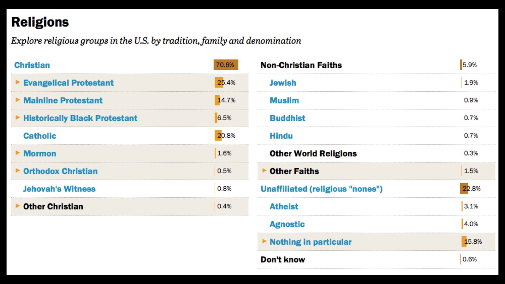Screen dimensions: 505x284
Task: Expand the Nothing in particular arrow
Action: point(264,241)
